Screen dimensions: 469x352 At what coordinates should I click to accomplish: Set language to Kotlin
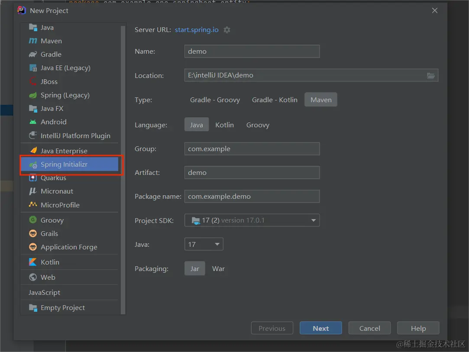224,125
